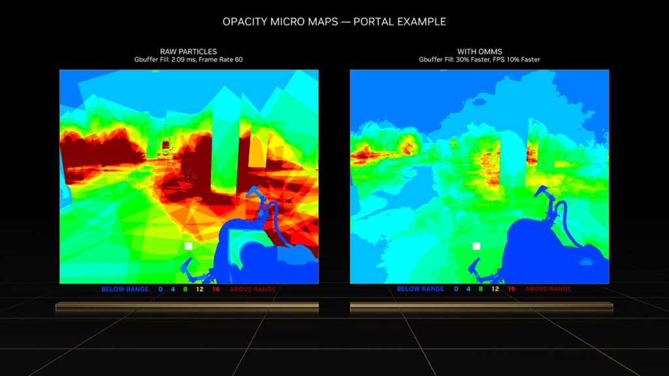The width and height of the screenshot is (669, 376).
Task: Click the gold pedestal bar under the left heatmap
Action: tap(188, 305)
